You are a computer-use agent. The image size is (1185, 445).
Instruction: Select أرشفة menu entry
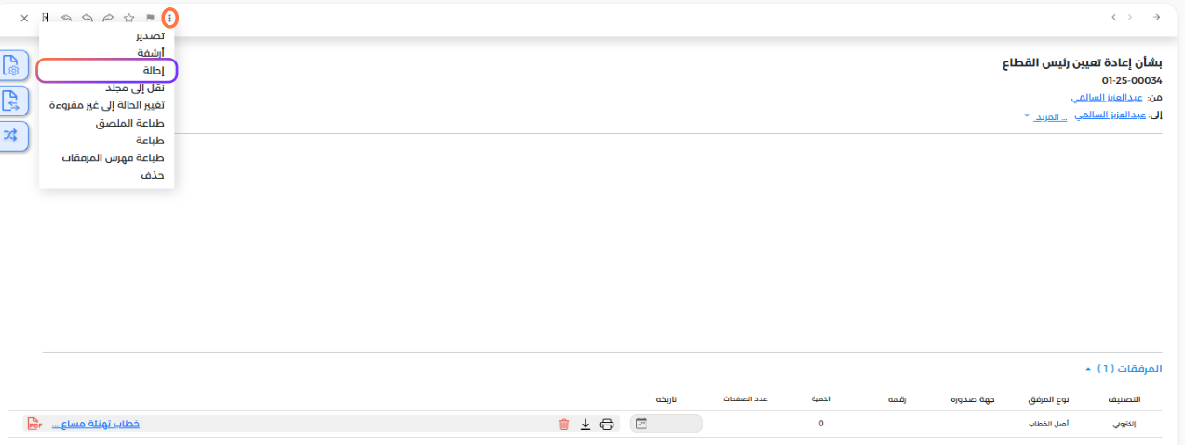(150, 52)
